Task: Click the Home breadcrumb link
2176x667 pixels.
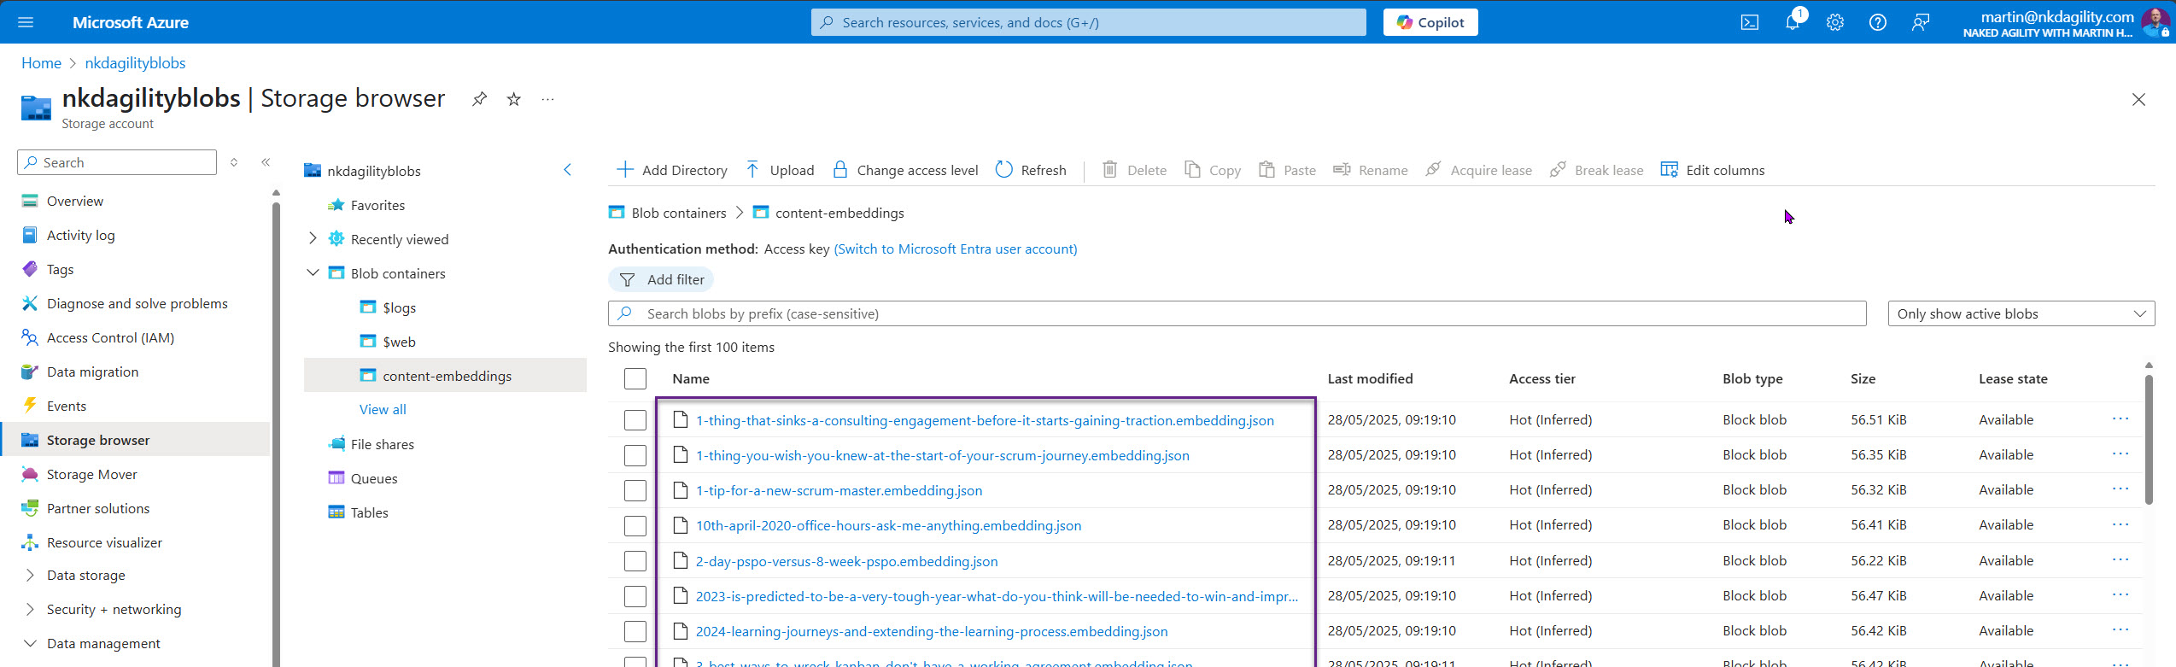Action: (41, 63)
